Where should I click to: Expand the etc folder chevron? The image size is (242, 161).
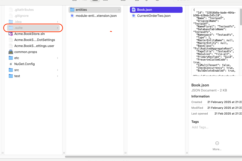point(58,58)
